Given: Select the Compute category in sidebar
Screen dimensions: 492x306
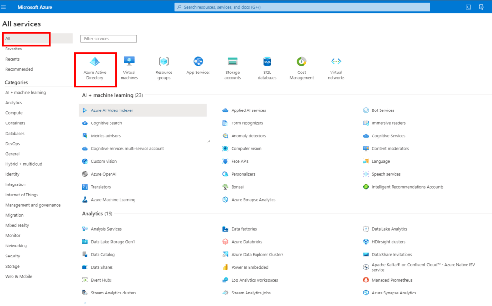Looking at the screenshot, I should (14, 113).
